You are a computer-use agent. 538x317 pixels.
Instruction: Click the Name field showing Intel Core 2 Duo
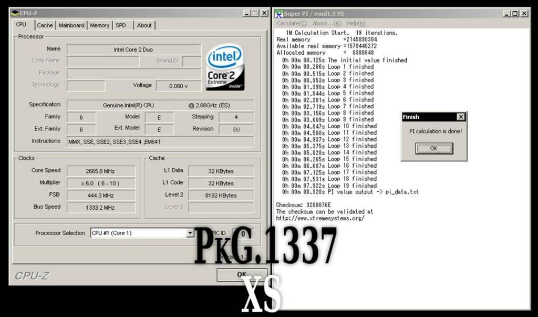click(x=134, y=49)
